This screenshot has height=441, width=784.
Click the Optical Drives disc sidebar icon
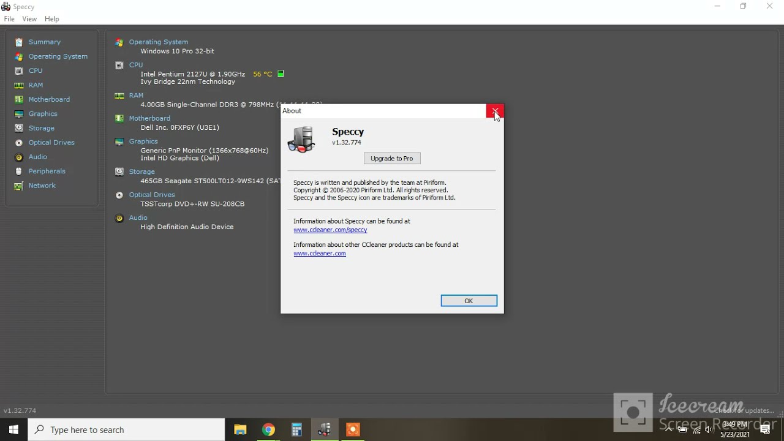19,143
